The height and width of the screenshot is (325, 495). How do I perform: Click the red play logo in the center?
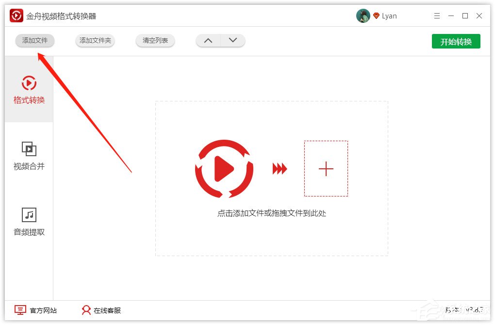(224, 169)
